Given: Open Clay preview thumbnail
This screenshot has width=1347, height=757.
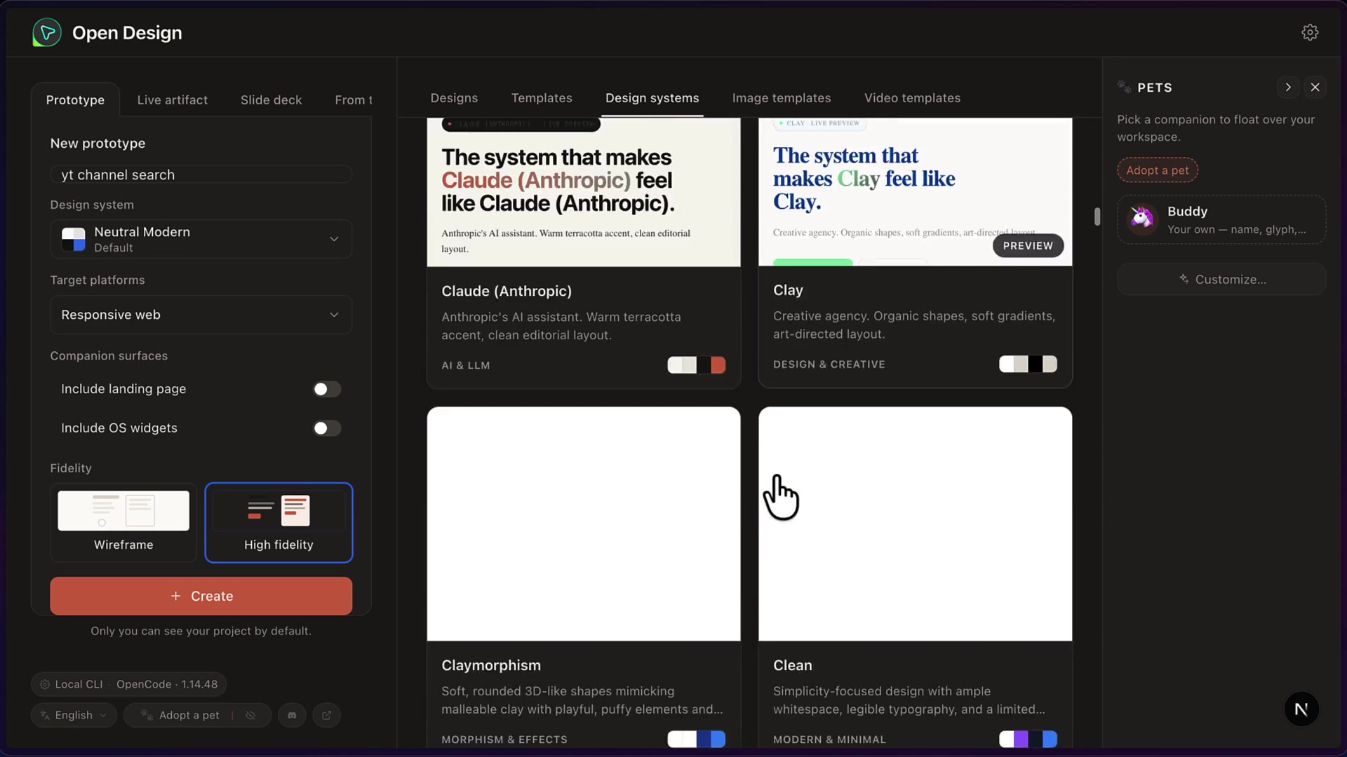Looking at the screenshot, I should tap(916, 191).
